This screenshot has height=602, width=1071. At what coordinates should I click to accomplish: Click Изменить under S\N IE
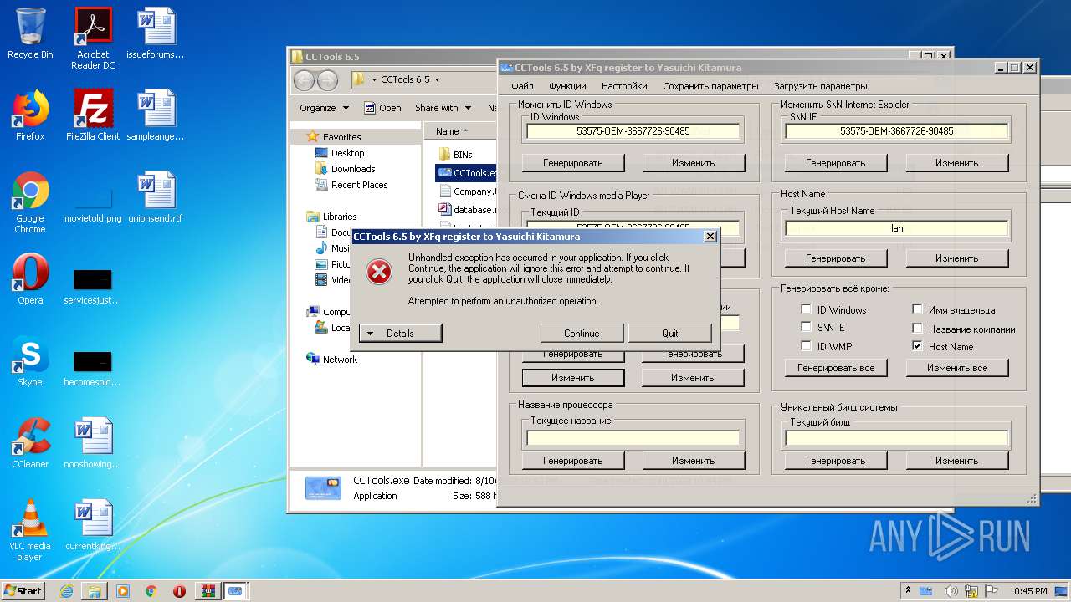956,163
